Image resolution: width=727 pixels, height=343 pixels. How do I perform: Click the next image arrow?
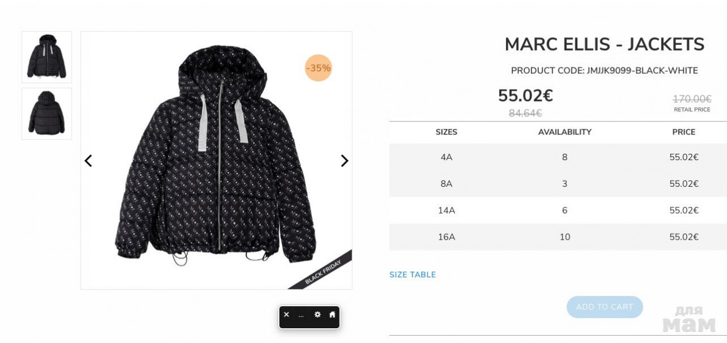click(x=344, y=161)
